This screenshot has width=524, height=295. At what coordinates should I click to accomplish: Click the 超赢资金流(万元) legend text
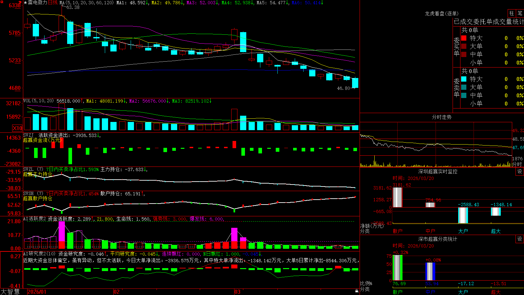click(x=43, y=140)
